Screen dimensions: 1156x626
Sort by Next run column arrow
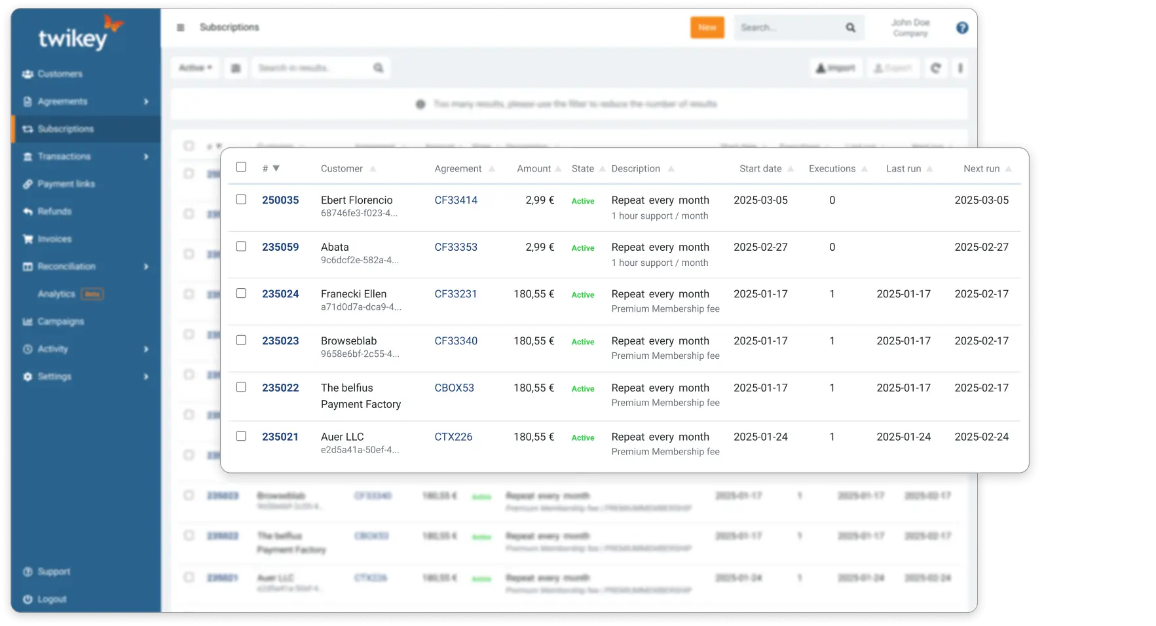[1009, 169]
